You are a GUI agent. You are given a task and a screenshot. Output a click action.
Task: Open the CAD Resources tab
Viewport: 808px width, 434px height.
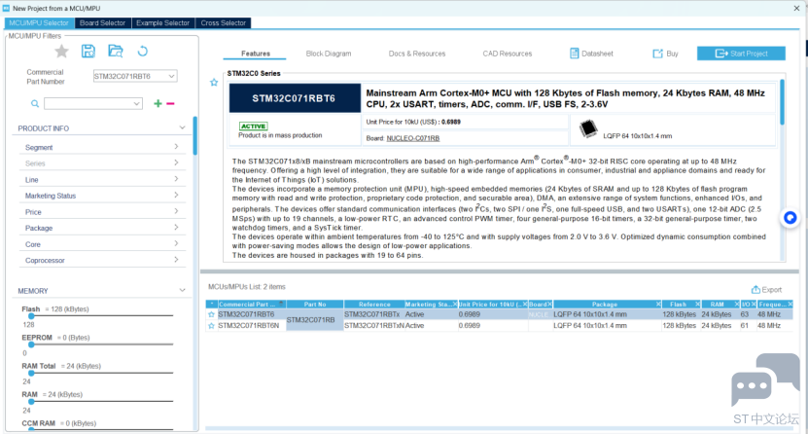click(507, 54)
